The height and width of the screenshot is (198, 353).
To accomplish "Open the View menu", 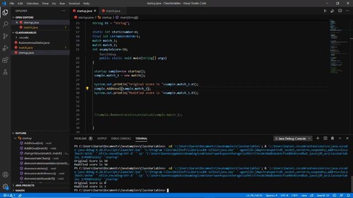I will (x=45, y=3).
